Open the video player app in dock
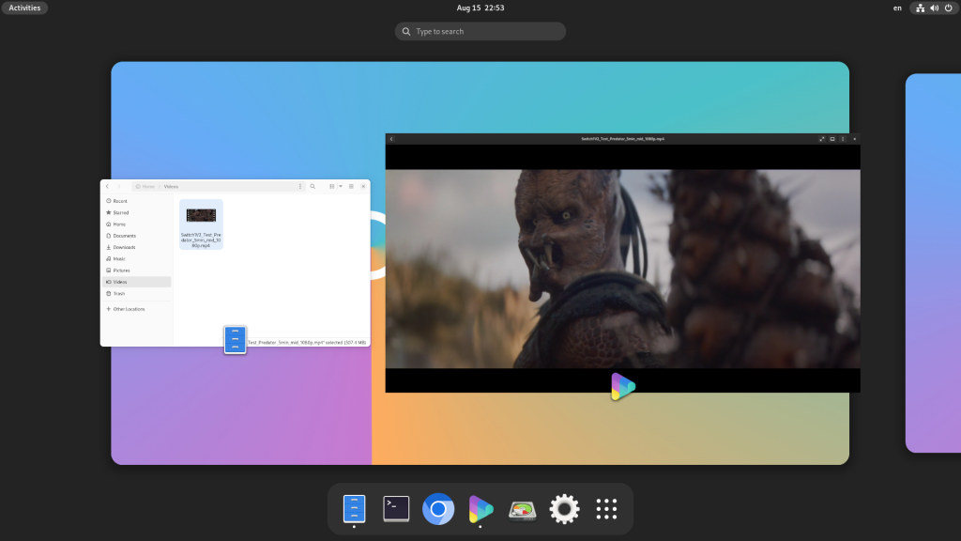 point(480,508)
